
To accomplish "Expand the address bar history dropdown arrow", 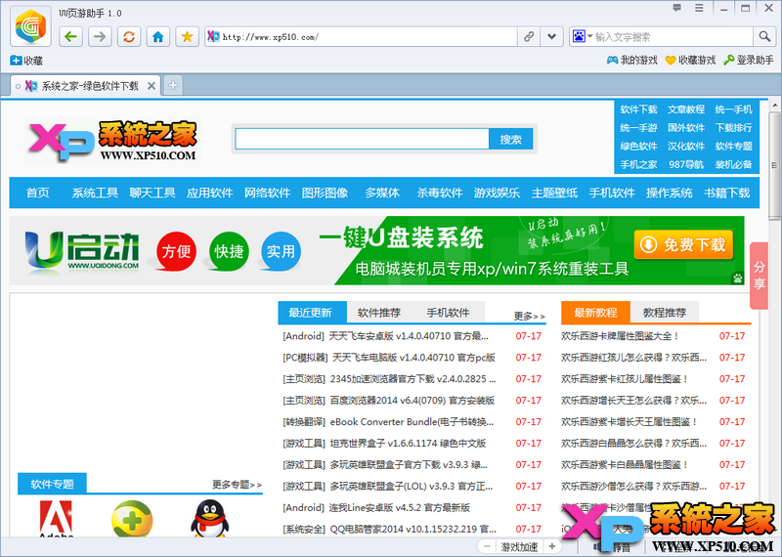I will coord(551,36).
